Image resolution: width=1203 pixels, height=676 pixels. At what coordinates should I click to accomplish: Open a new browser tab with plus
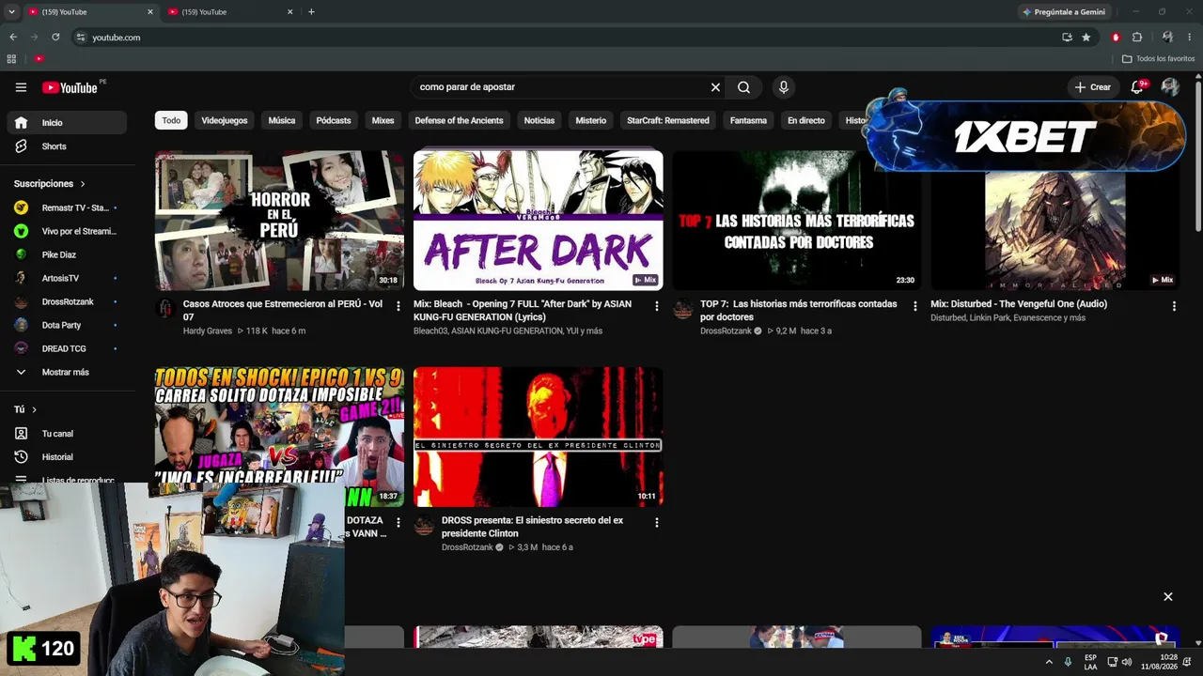coord(311,12)
